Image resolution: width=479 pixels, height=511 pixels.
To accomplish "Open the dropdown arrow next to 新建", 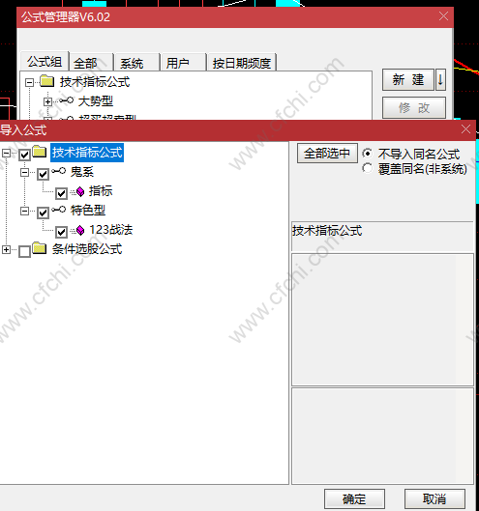I will pyautogui.click(x=440, y=79).
